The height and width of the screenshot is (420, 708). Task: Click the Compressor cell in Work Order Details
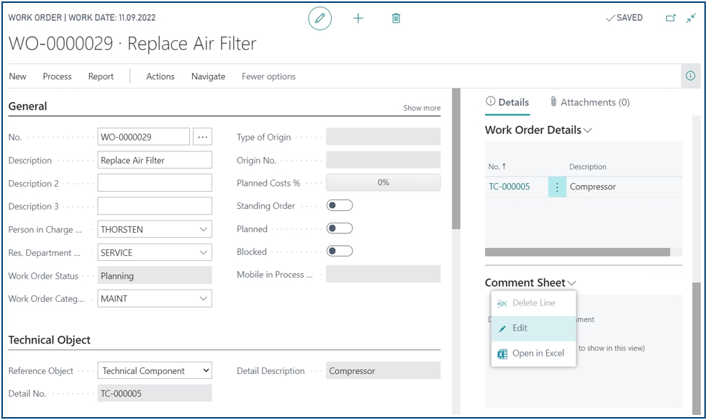point(592,187)
